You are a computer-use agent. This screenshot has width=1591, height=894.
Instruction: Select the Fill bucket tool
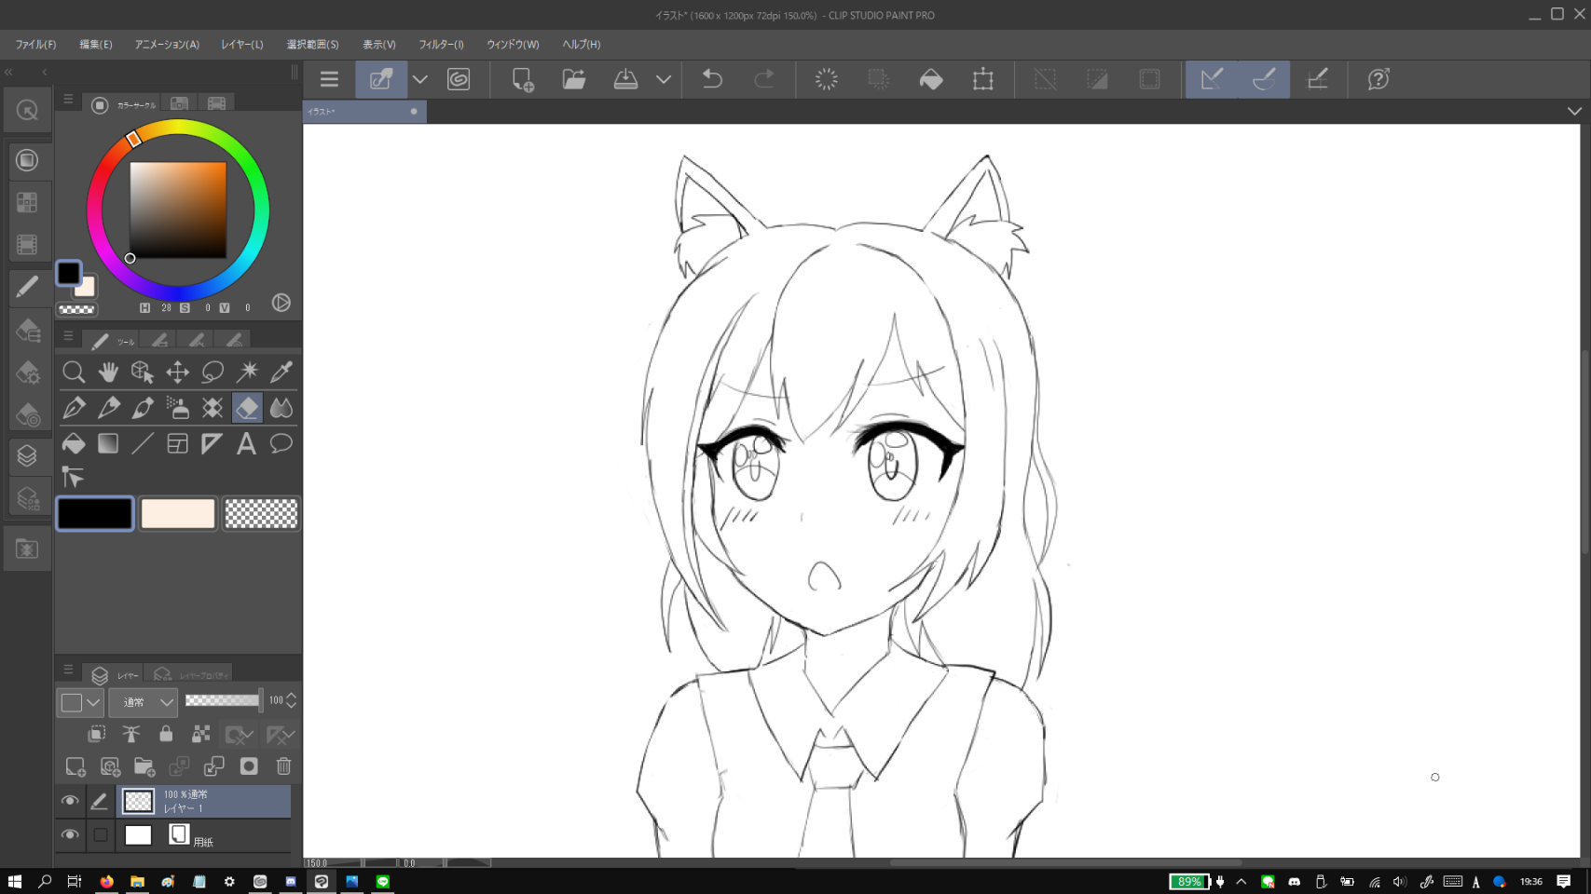[74, 444]
